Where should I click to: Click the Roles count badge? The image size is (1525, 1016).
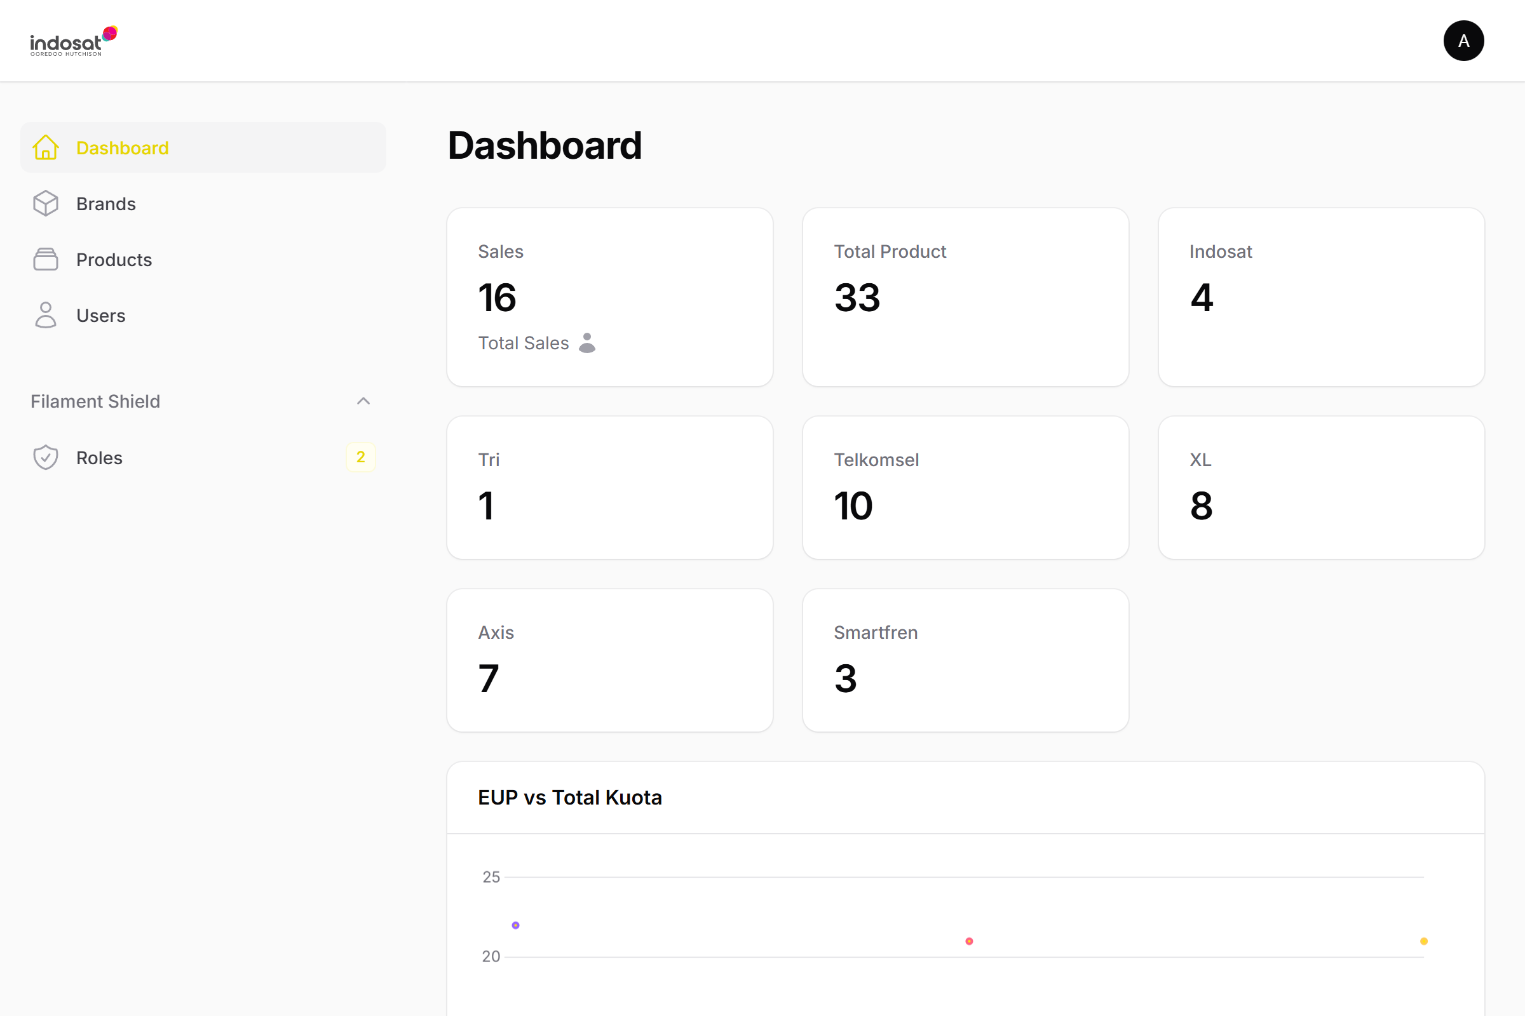(x=360, y=457)
